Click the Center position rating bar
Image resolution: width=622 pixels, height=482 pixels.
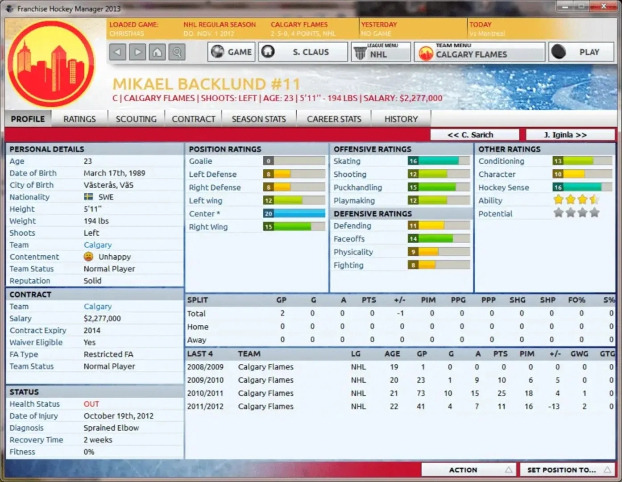[x=294, y=214]
